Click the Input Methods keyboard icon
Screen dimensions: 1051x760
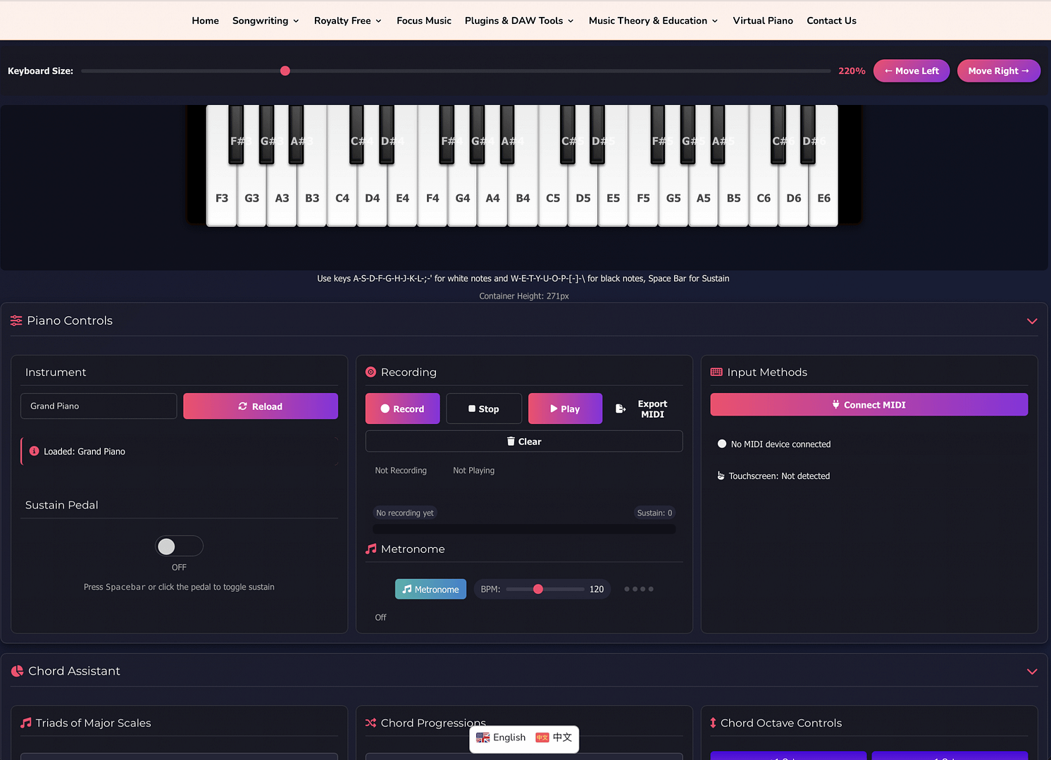tap(716, 372)
